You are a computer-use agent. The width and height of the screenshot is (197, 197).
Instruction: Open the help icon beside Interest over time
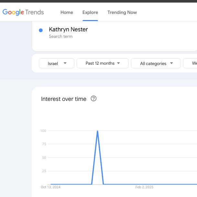coord(94,99)
